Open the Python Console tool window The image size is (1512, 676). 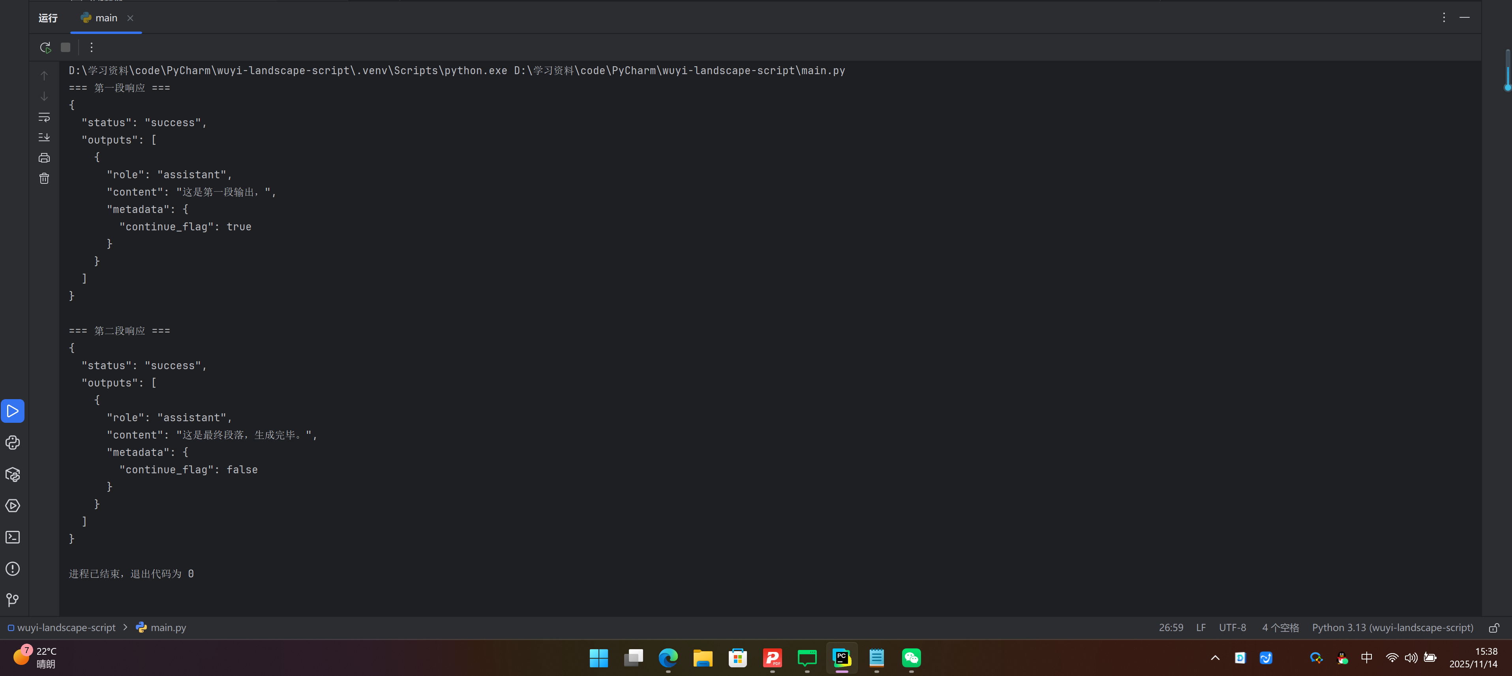[x=13, y=443]
